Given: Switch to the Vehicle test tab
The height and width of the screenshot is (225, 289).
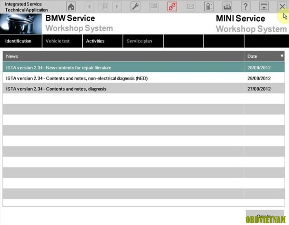Looking at the screenshot, I should [62, 41].
